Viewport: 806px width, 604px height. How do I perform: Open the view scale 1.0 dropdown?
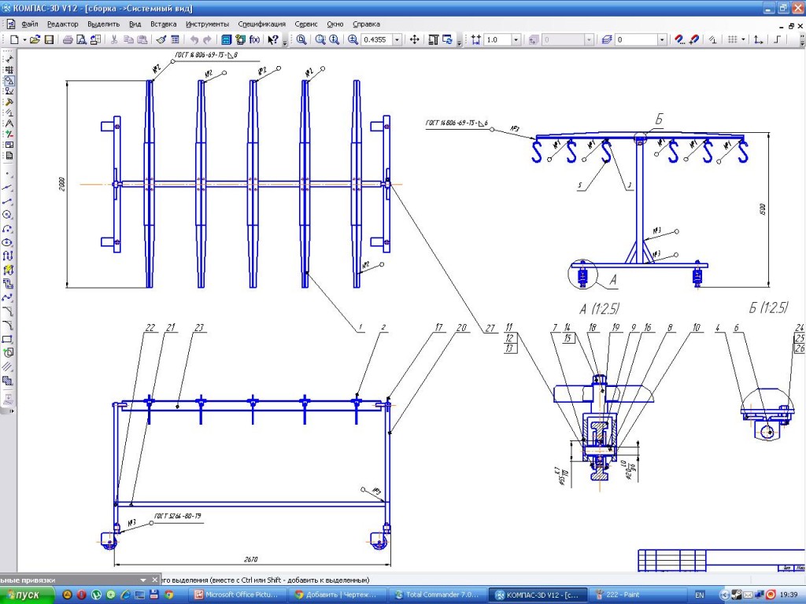516,39
